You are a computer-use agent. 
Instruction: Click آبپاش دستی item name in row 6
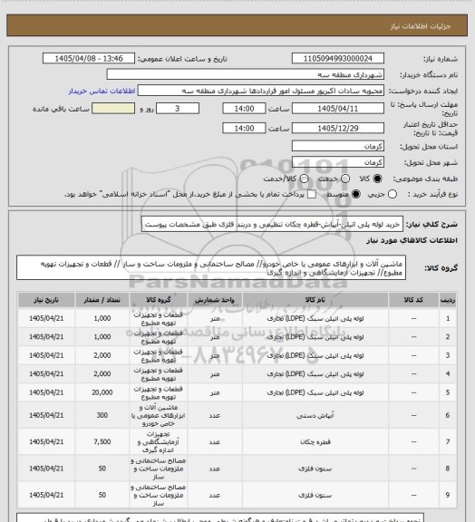315,415
